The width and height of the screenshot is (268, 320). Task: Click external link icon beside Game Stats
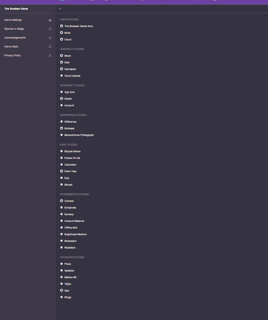50,47
